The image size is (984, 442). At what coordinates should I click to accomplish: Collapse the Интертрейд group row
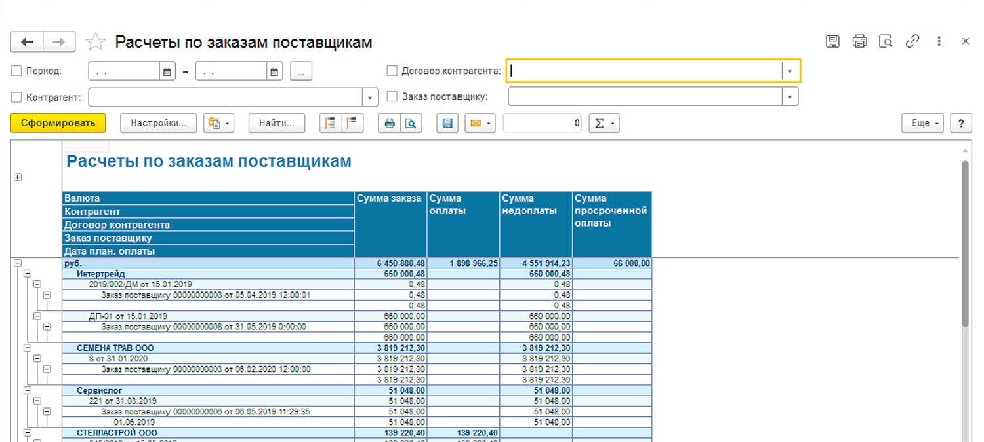28,274
